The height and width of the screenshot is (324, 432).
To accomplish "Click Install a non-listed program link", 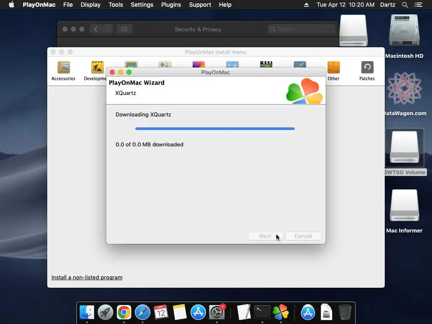I will pos(87,278).
